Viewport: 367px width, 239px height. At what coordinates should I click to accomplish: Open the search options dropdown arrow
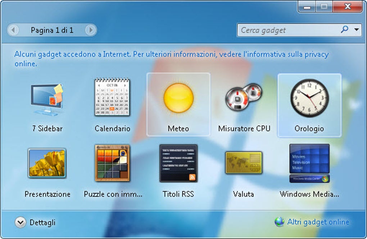357,30
